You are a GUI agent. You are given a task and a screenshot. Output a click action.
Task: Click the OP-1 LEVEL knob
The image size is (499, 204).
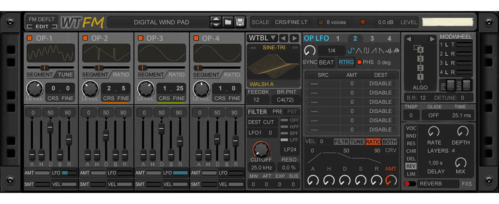[x=35, y=88]
